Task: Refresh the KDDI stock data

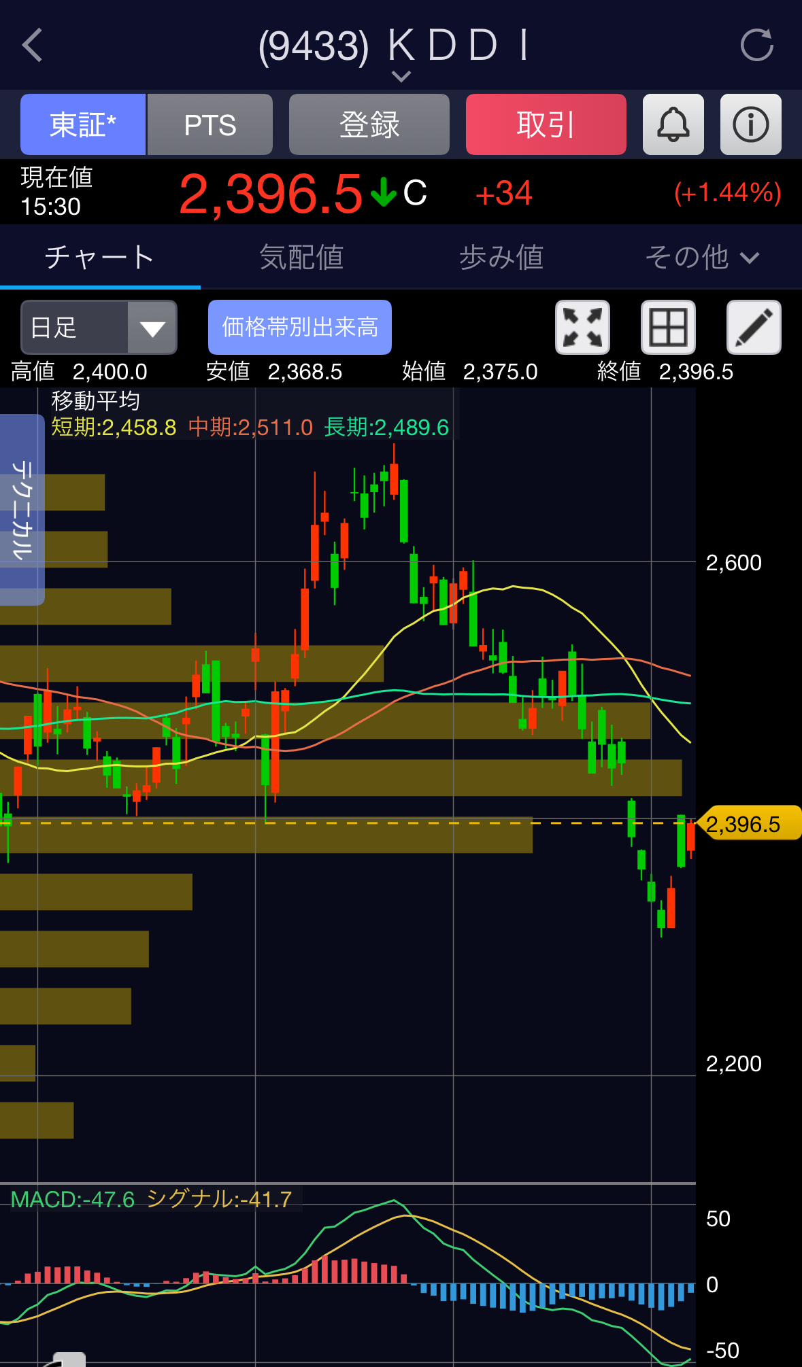Action: coord(756,46)
